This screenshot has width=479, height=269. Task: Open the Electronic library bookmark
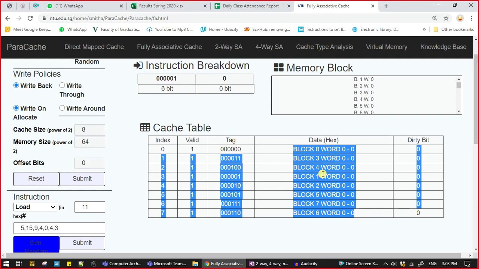click(x=376, y=29)
